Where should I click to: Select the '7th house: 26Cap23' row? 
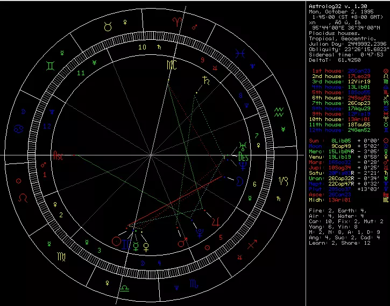[341, 103]
